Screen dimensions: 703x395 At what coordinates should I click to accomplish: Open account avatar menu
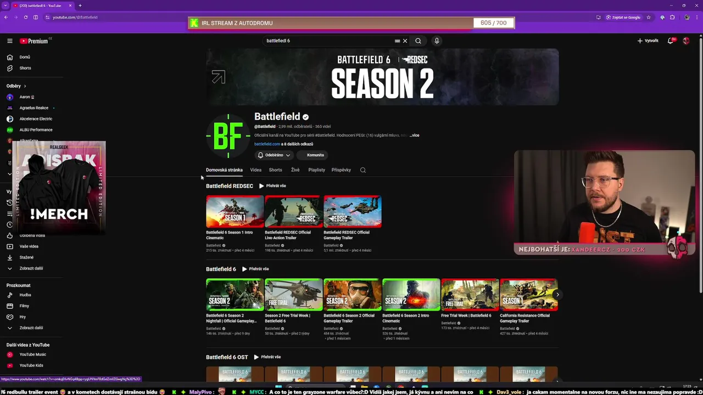pyautogui.click(x=686, y=41)
